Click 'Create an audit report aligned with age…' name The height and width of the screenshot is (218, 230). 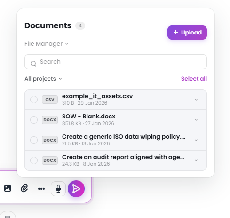point(123,157)
